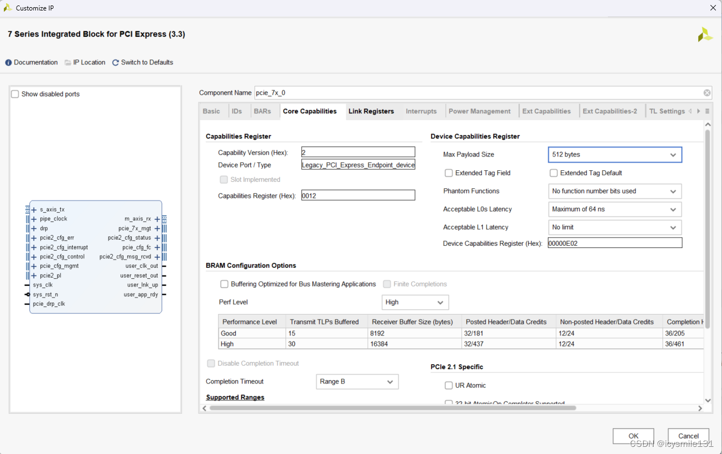
Task: Switch to the Interrupts tab
Action: (421, 111)
